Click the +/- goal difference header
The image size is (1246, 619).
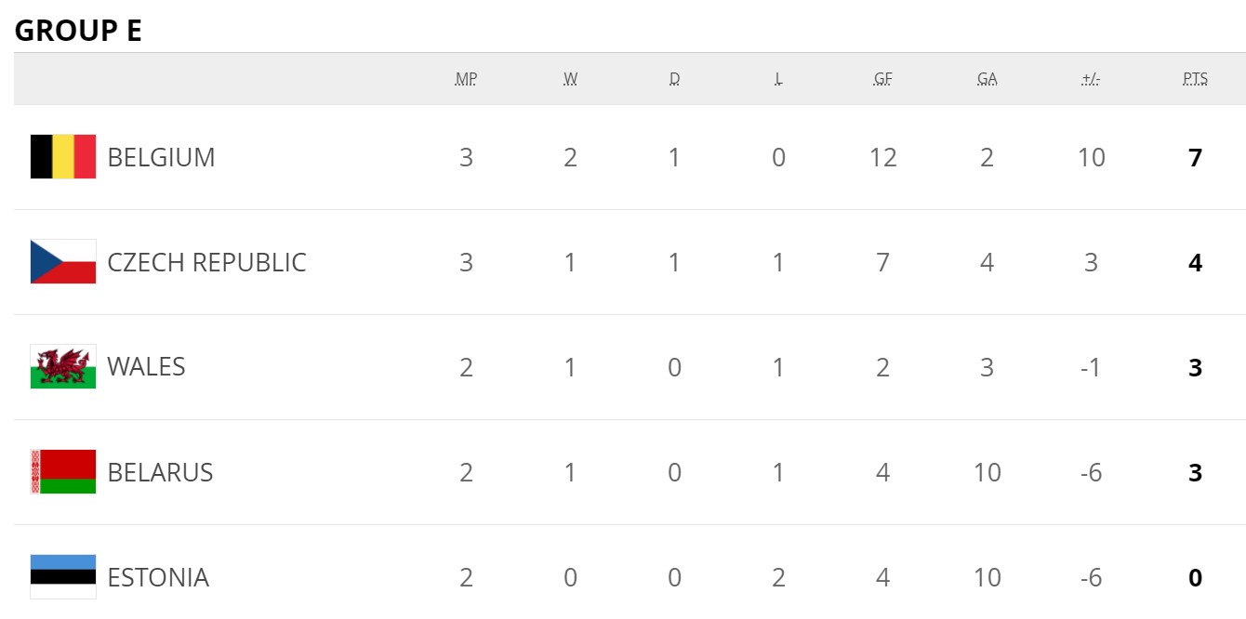click(1091, 79)
